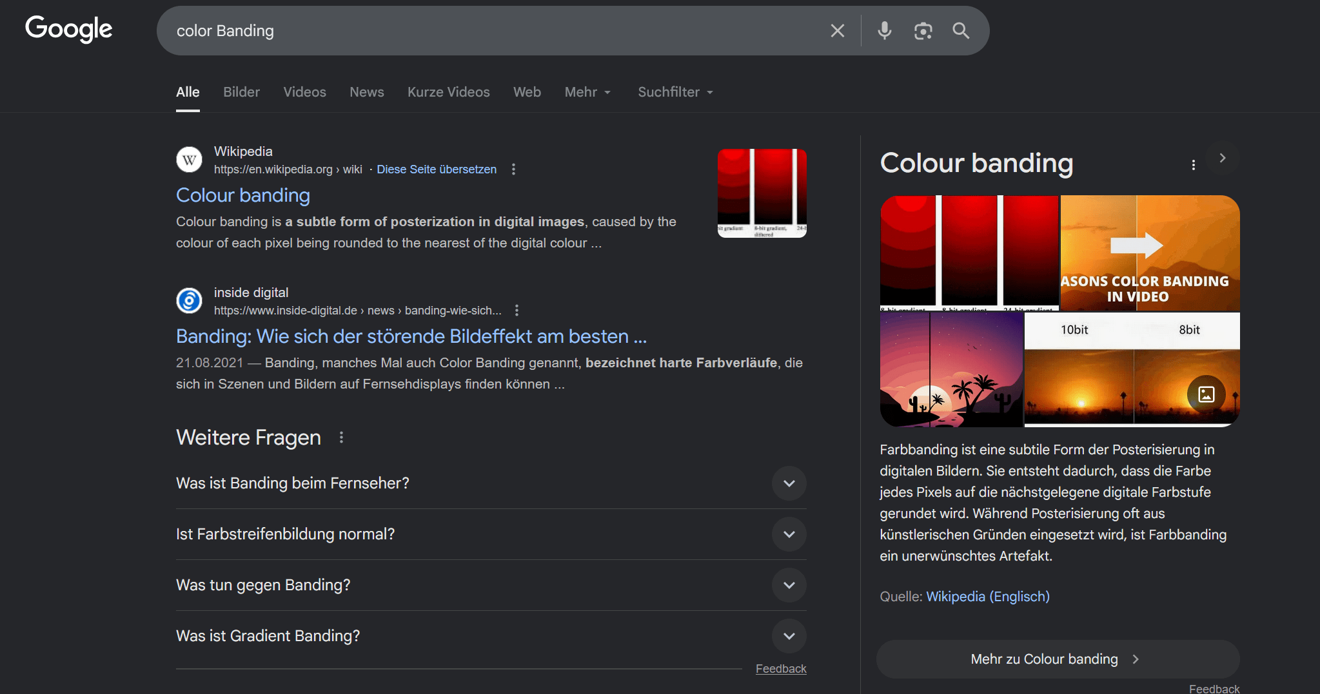The height and width of the screenshot is (694, 1320).
Task: Open the Colour banding panel's three-dot menu
Action: 1194,165
